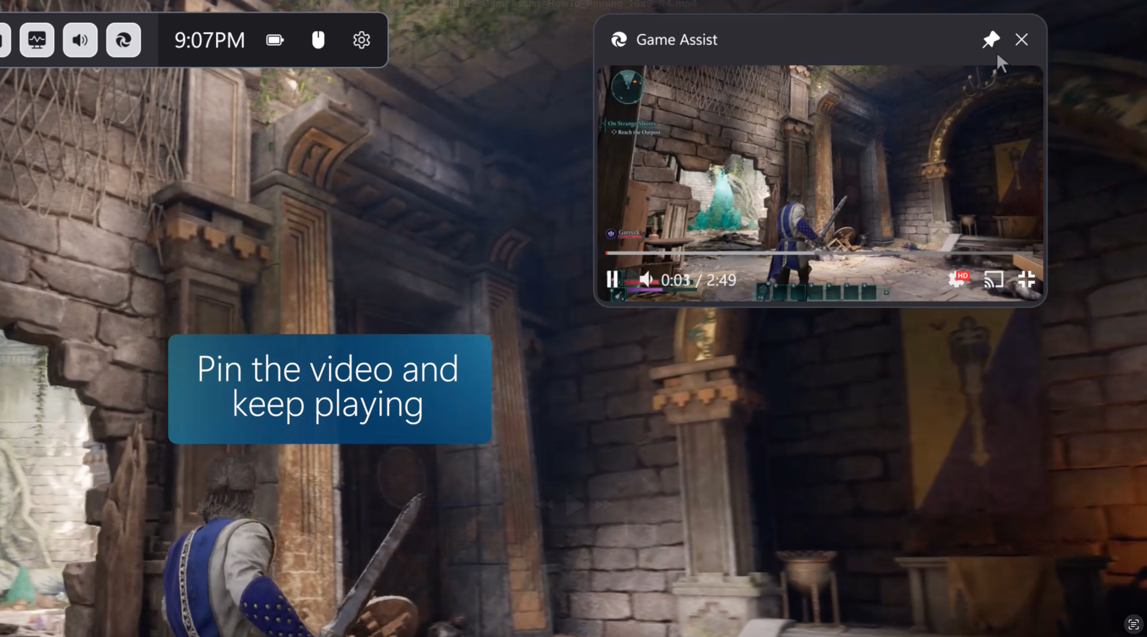Click the Game Assist title text
The image size is (1147, 637).
[x=676, y=39]
